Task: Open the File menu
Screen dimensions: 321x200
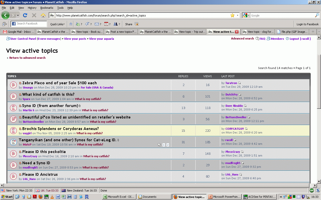Action: click(x=4, y=8)
